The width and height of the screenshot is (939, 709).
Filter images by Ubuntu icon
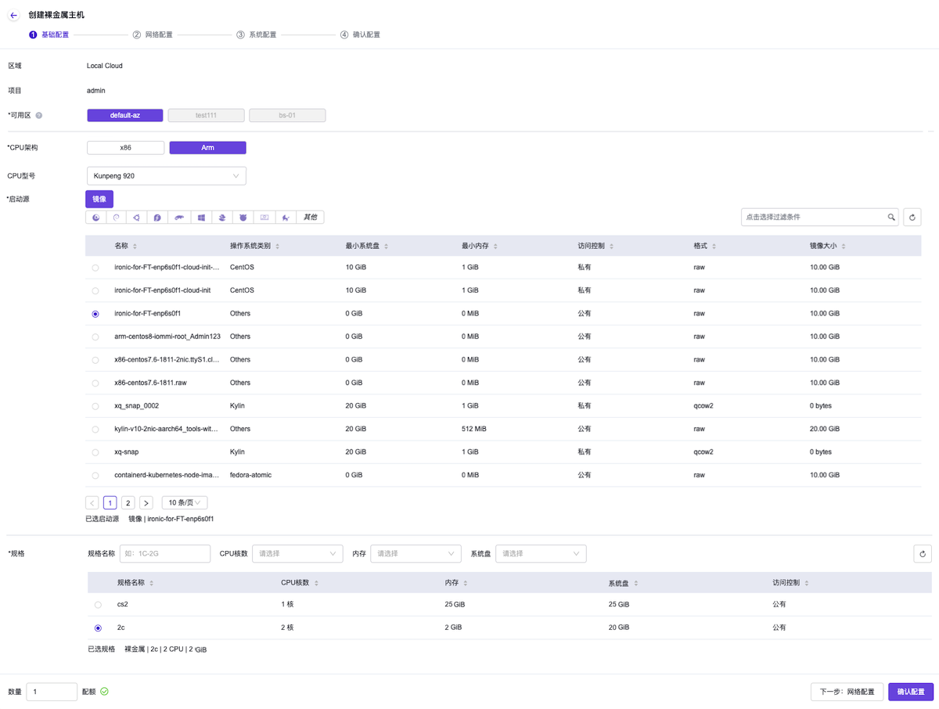coord(137,218)
